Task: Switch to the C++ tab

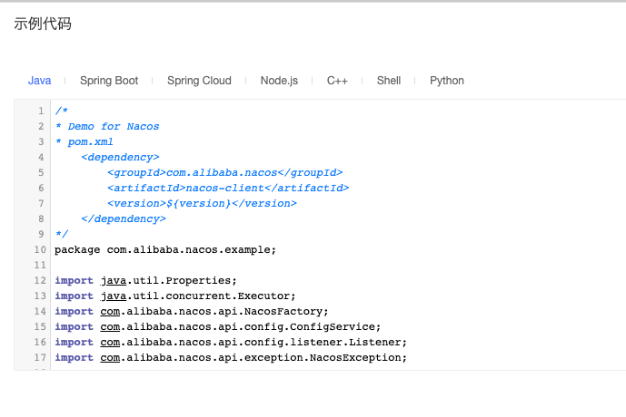Action: pyautogui.click(x=337, y=81)
